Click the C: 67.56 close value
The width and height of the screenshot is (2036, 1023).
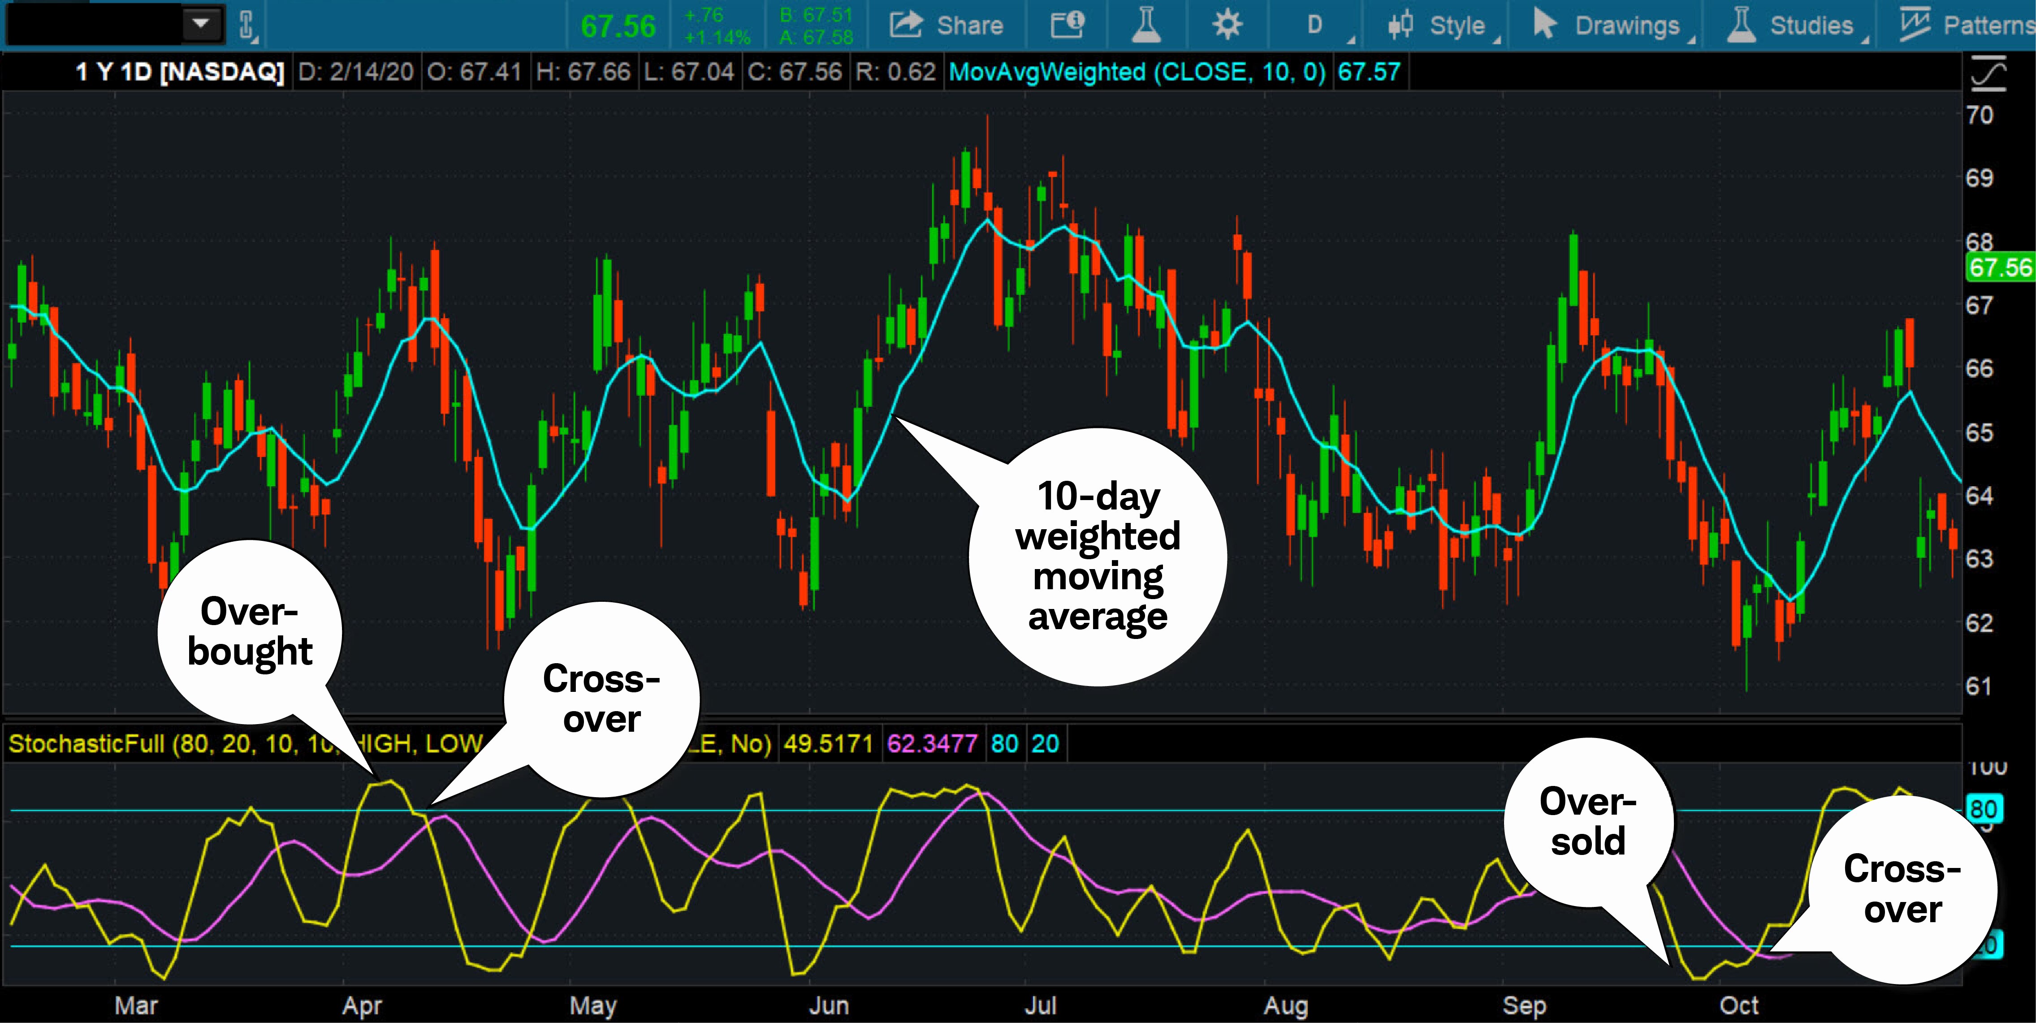pyautogui.click(x=795, y=72)
